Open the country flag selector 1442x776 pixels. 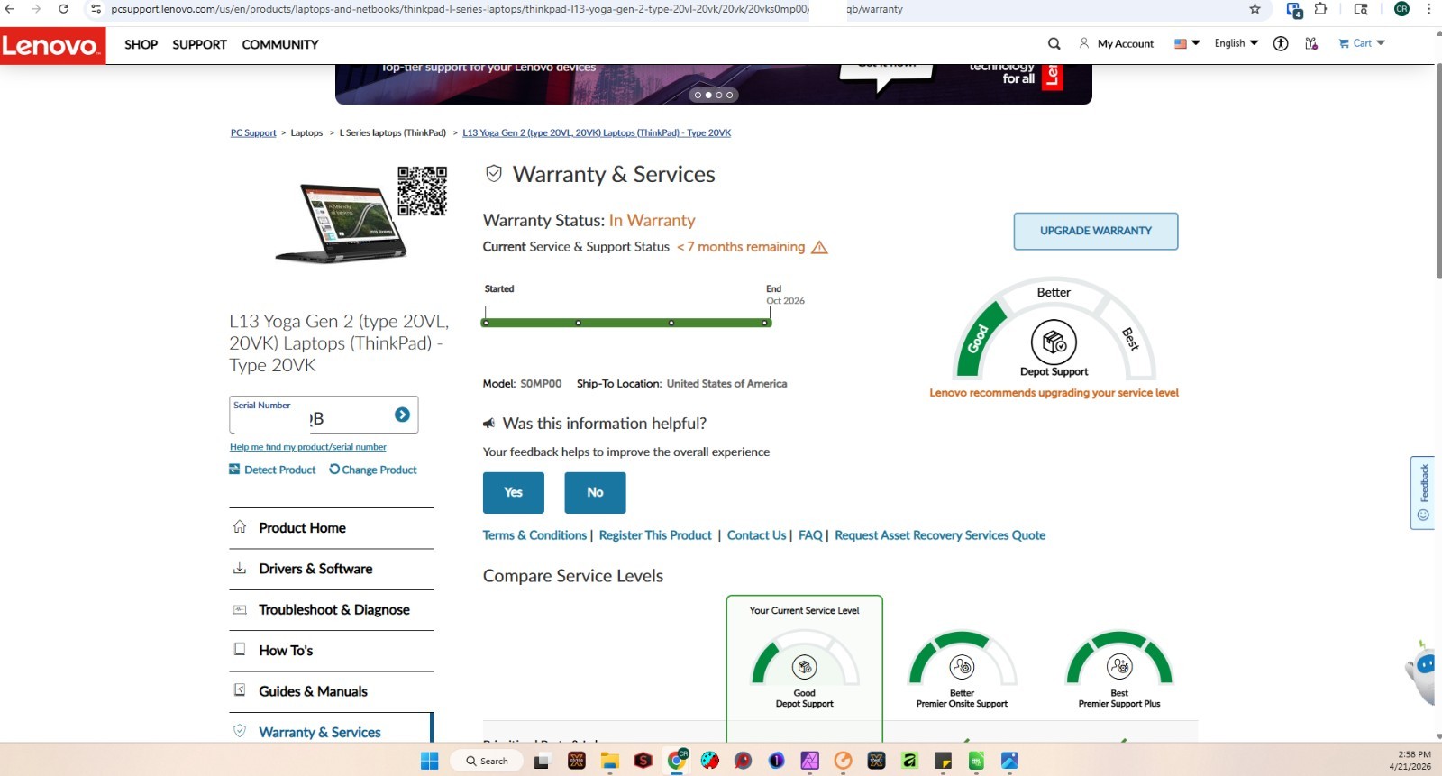pyautogui.click(x=1187, y=43)
